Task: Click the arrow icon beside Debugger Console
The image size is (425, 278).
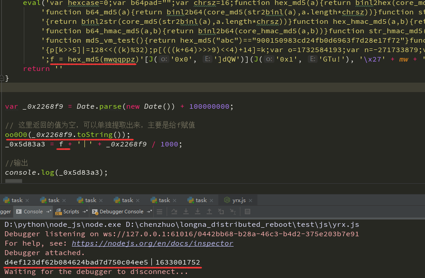Action: click(x=149, y=211)
